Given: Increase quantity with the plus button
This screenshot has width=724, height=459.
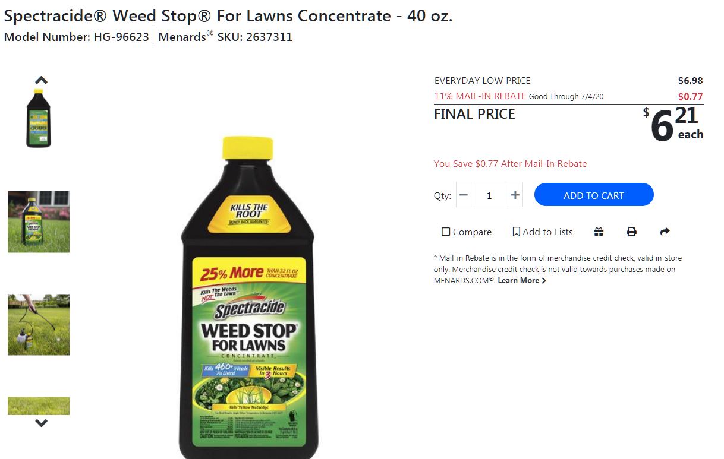Looking at the screenshot, I should pos(515,195).
